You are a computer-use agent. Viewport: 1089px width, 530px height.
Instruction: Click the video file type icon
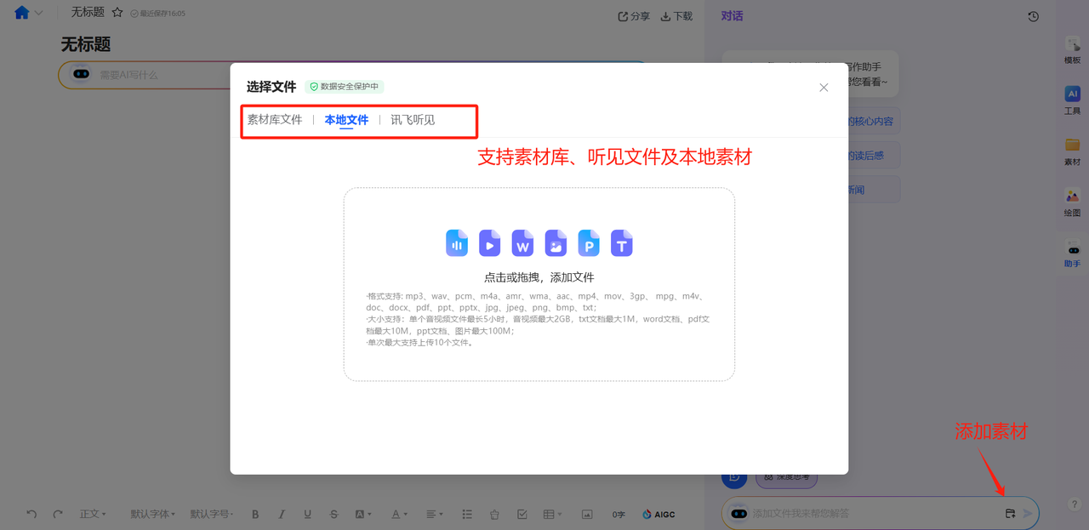tap(489, 243)
